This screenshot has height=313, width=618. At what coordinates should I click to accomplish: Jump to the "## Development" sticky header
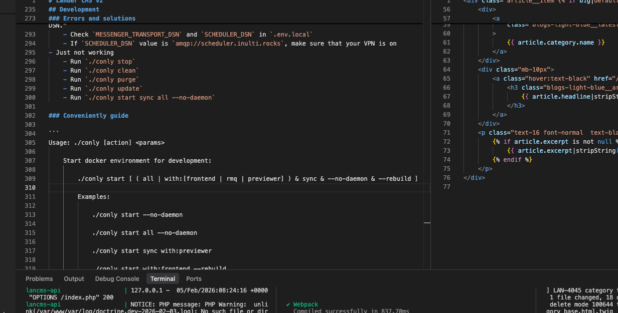[x=74, y=10]
